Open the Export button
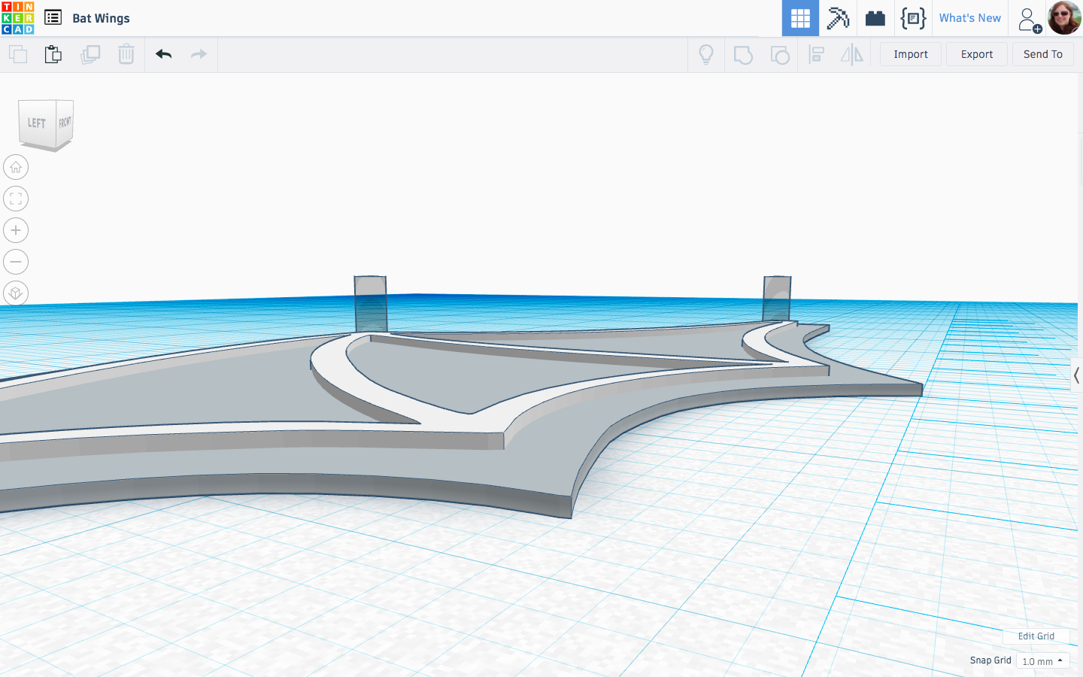This screenshot has height=677, width=1083. click(x=977, y=54)
